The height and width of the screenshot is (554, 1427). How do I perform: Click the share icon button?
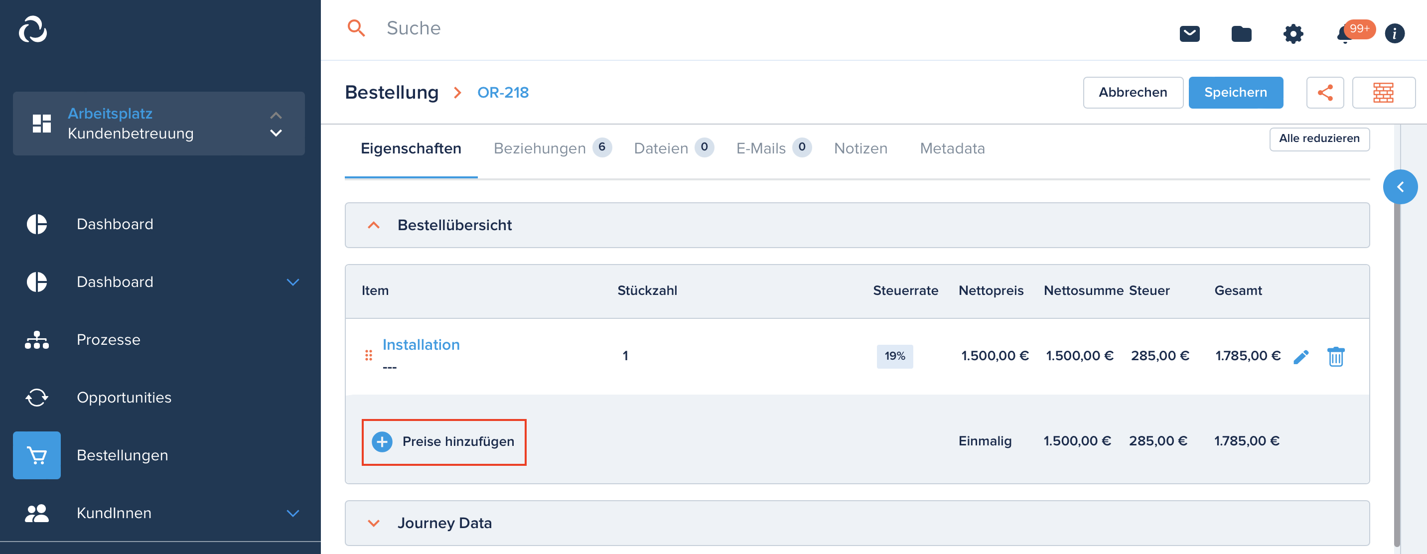(x=1325, y=93)
